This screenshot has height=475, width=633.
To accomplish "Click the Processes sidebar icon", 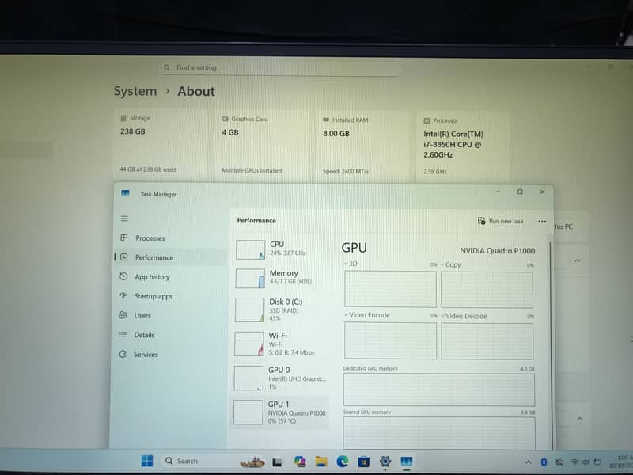I will (x=124, y=237).
